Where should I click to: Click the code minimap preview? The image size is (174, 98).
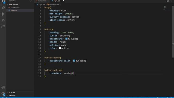(x=165, y=8)
